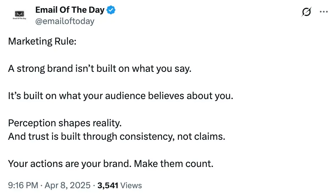Screen dimensions: 333x196
Task: Click the words 'believes about you.' in the post
Action: pos(191,96)
